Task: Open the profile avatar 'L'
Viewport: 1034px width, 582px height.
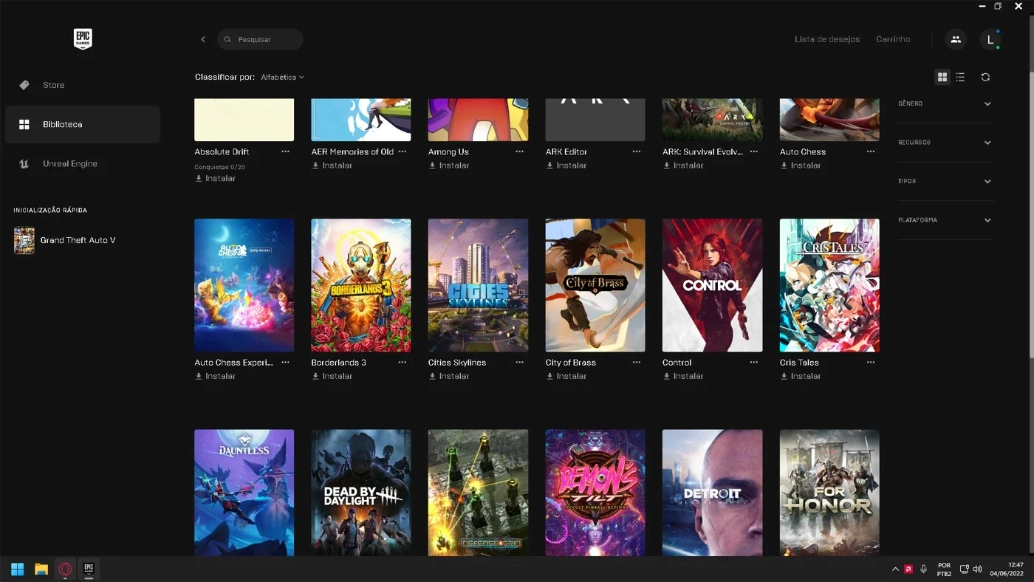Action: tap(990, 39)
